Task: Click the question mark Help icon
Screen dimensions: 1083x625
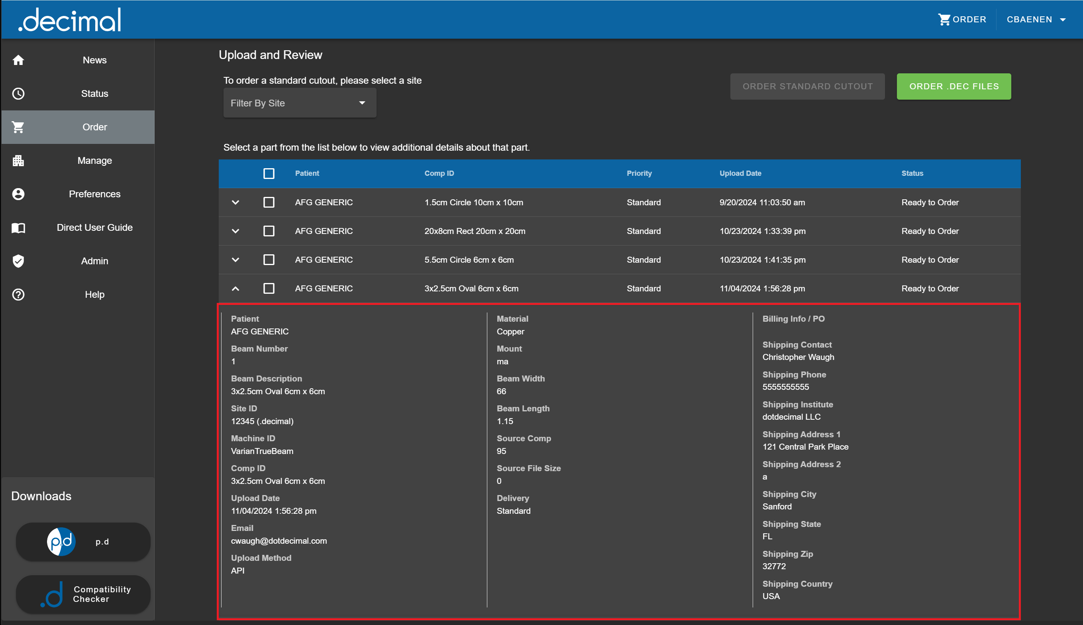Action: pyautogui.click(x=18, y=295)
